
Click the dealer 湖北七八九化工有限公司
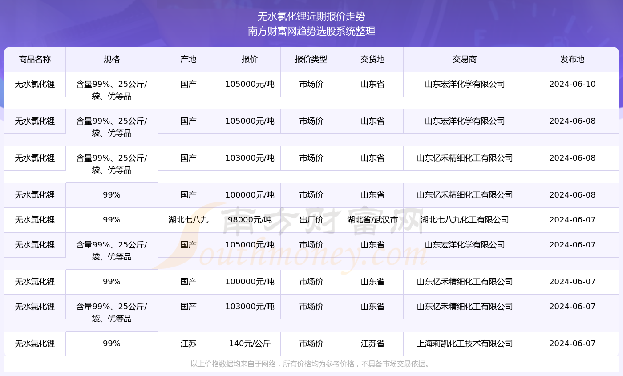(465, 220)
